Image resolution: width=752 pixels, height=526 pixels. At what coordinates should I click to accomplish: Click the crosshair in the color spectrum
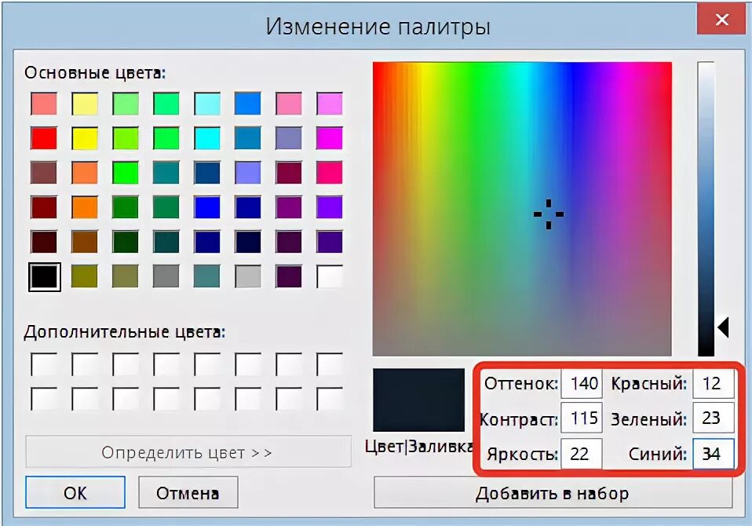click(x=549, y=214)
